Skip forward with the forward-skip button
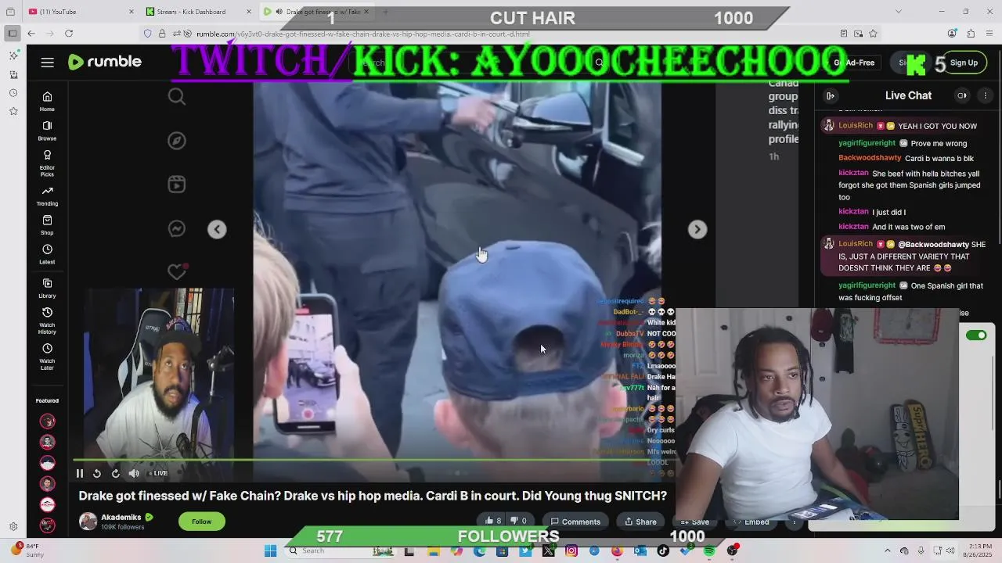This screenshot has width=1002, height=563. (x=116, y=473)
